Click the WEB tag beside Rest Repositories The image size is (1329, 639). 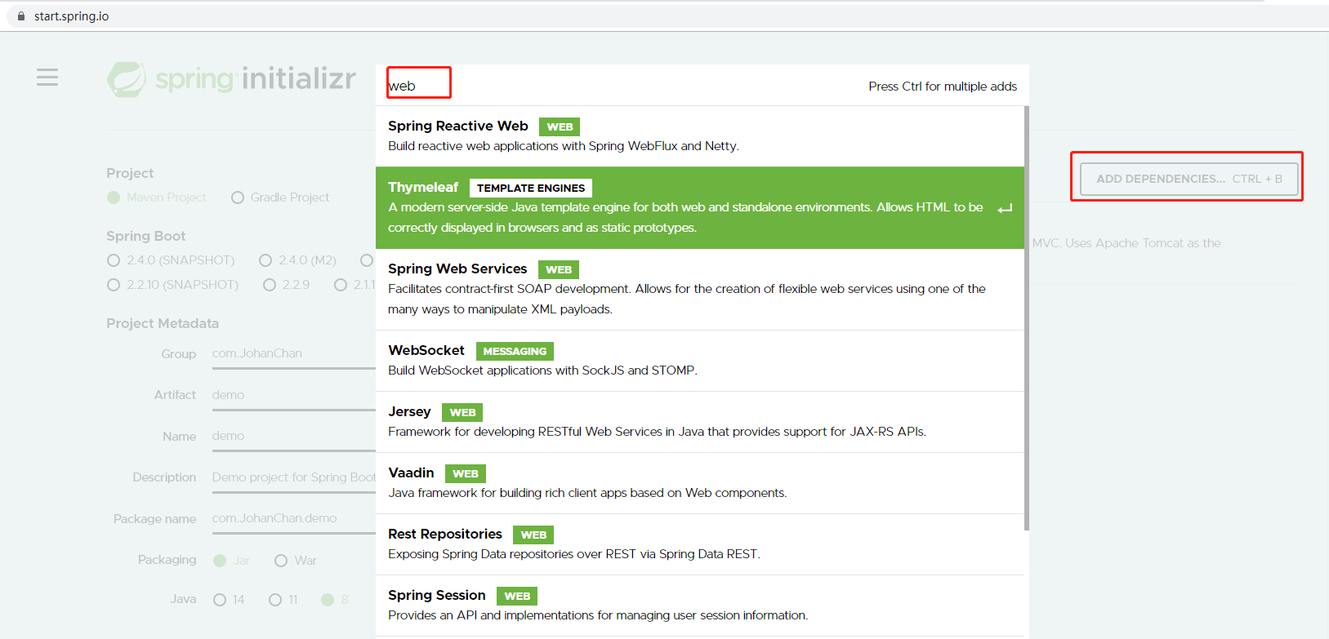pyautogui.click(x=533, y=535)
